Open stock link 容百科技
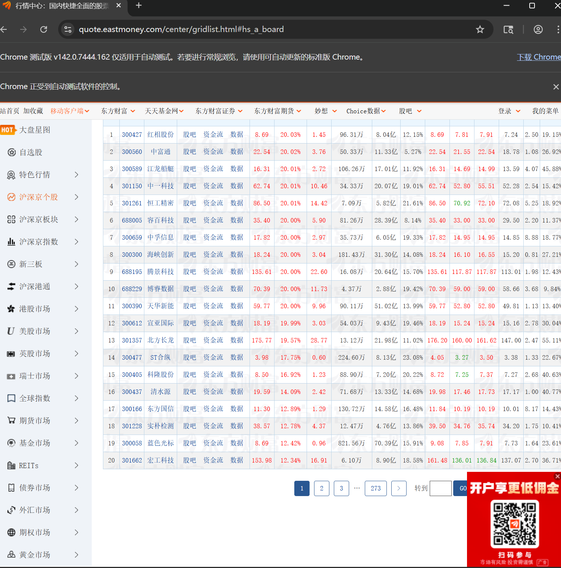 [x=160, y=220]
